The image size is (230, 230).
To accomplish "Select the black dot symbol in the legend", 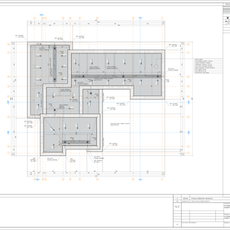I will (x=228, y=18).
